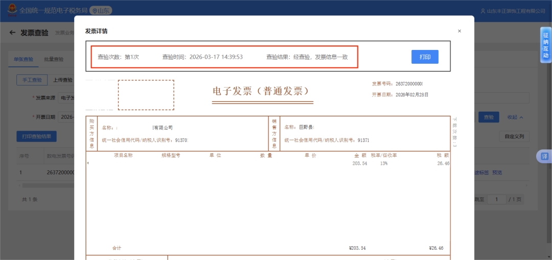Image resolution: width=552 pixels, height=260 pixels.
Task: Open the 山东 location selector
Action: [101, 10]
